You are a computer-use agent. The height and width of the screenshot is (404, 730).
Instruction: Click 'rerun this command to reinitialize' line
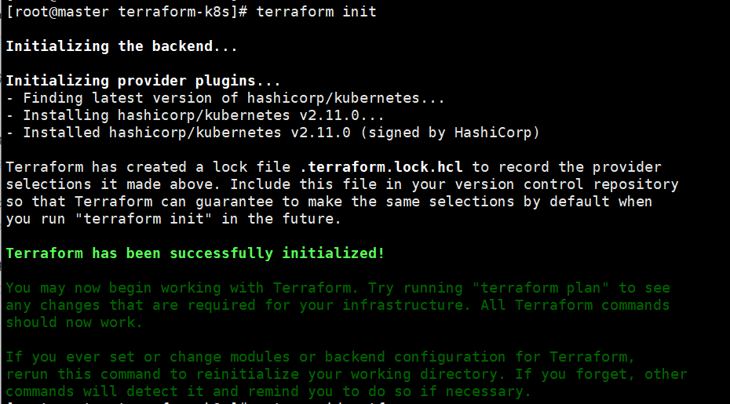tap(346, 374)
